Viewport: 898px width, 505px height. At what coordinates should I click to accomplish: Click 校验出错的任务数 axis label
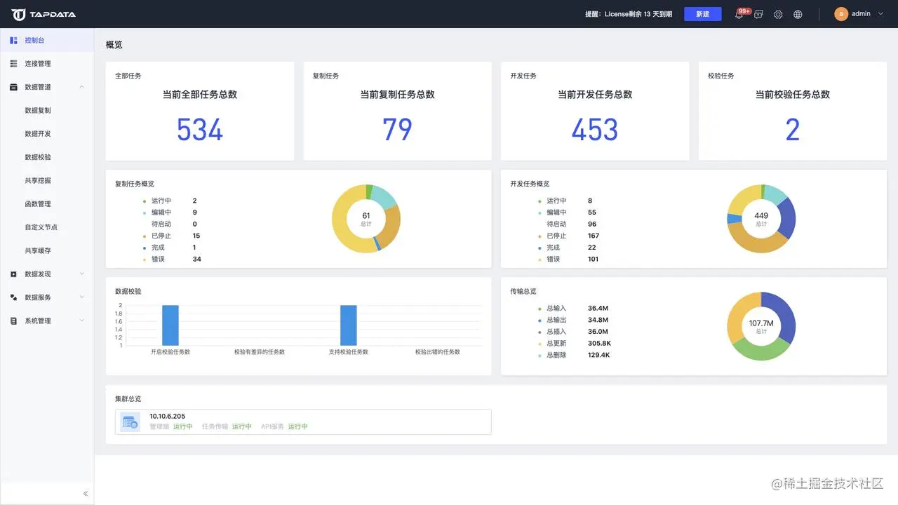pos(438,352)
